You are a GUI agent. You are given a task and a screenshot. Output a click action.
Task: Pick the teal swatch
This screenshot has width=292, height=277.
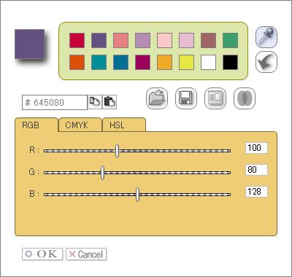[99, 63]
